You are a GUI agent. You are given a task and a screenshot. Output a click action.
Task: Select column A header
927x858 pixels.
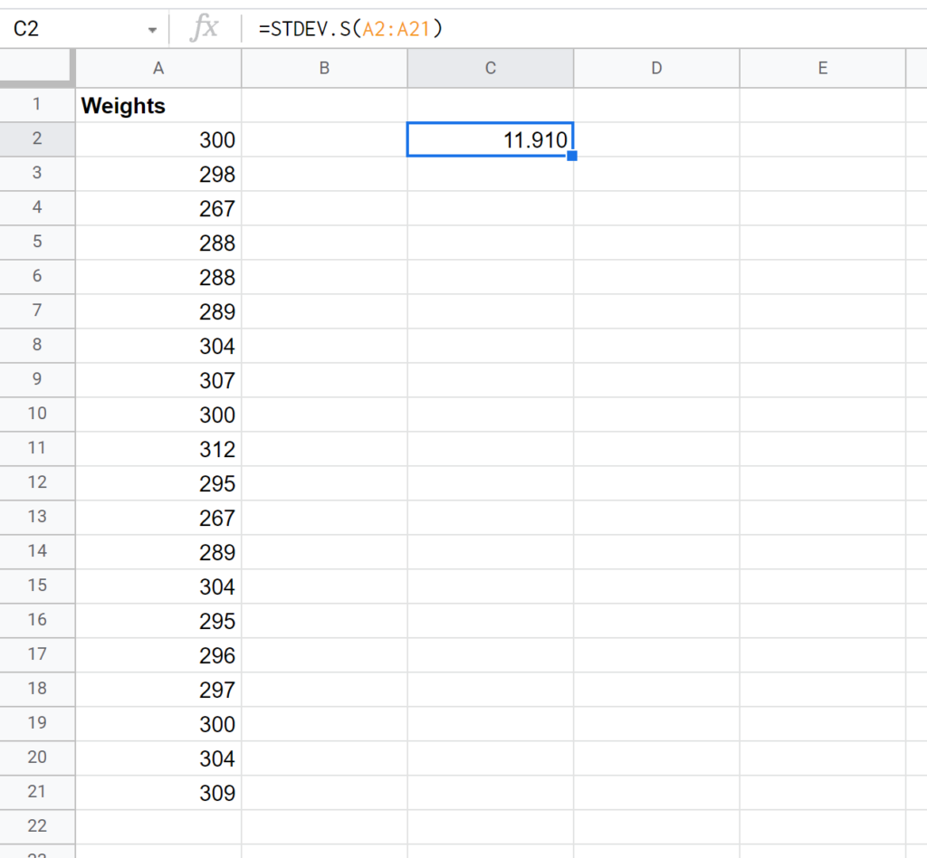coord(158,67)
